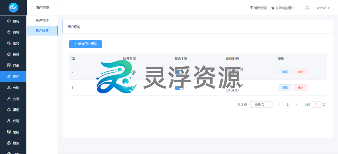The height and width of the screenshot is (154, 338).
Task: Go to next page with right arrow
Action: coord(296,104)
